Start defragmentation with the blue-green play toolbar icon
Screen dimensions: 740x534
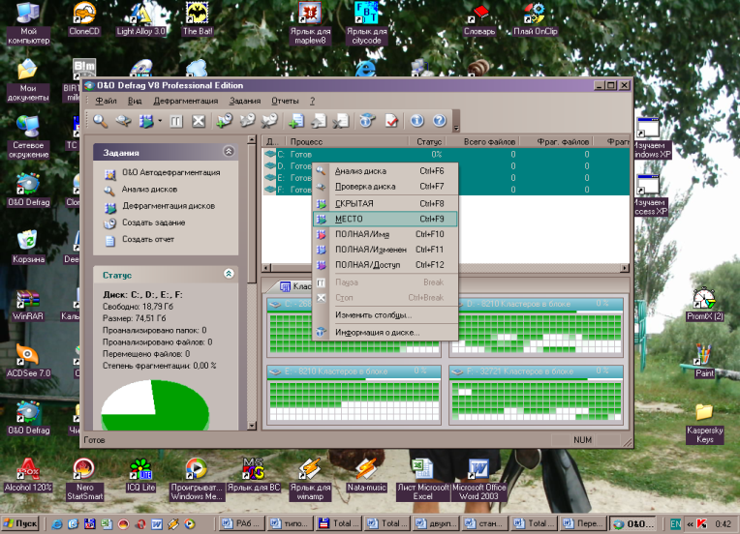pyautogui.click(x=146, y=121)
